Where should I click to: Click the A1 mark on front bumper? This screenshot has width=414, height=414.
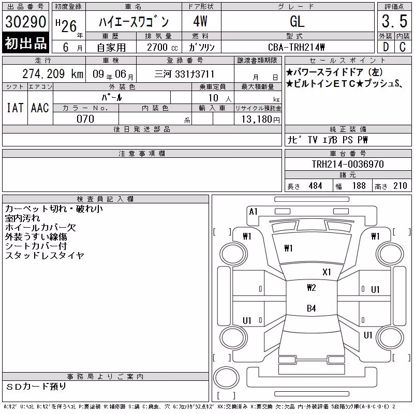pos(253,212)
